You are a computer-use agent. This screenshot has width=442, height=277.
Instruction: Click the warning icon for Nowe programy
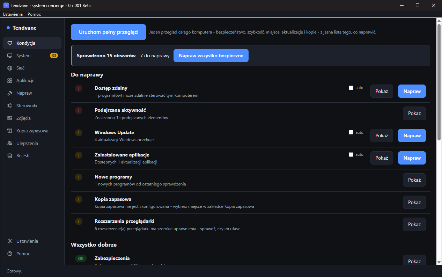point(79,177)
